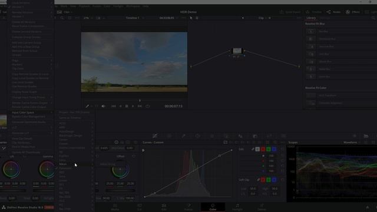The image size is (377, 212).
Task: Open the Color Warper palette icon
Action: (169, 136)
